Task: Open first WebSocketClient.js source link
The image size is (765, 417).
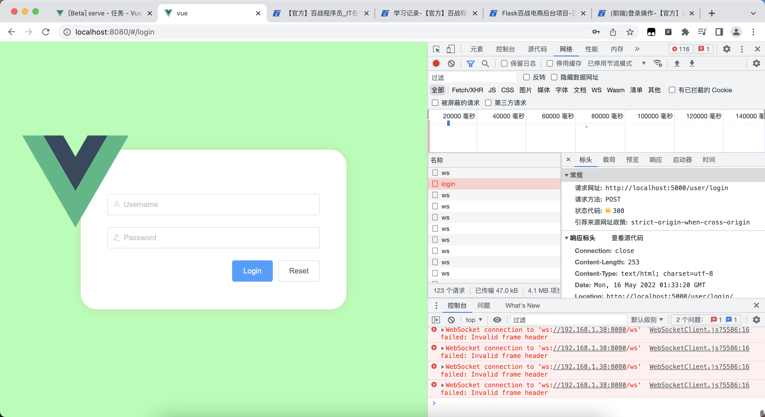Action: coord(699,330)
